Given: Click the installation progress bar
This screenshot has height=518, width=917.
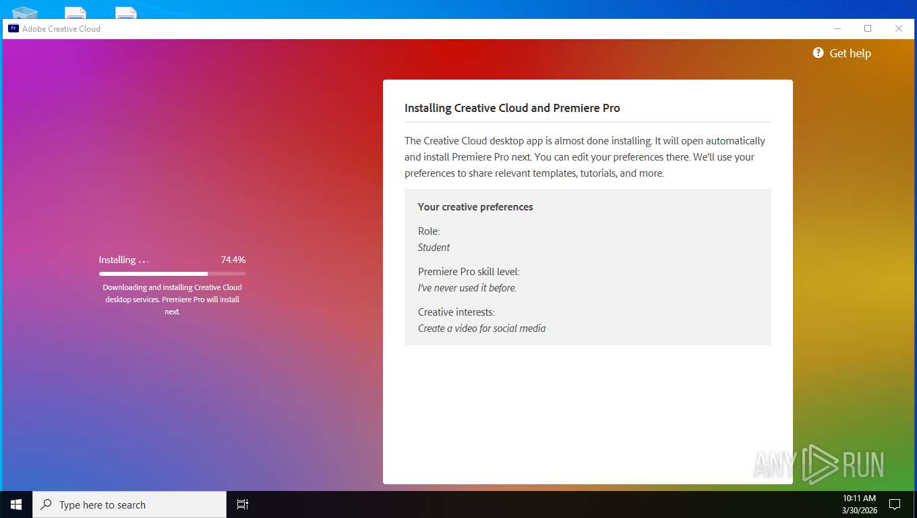Looking at the screenshot, I should (x=172, y=274).
